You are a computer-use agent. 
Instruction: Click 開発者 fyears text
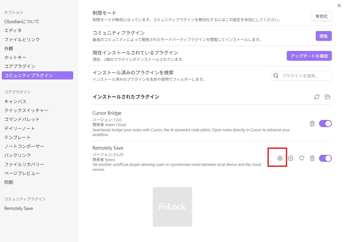click(104, 160)
